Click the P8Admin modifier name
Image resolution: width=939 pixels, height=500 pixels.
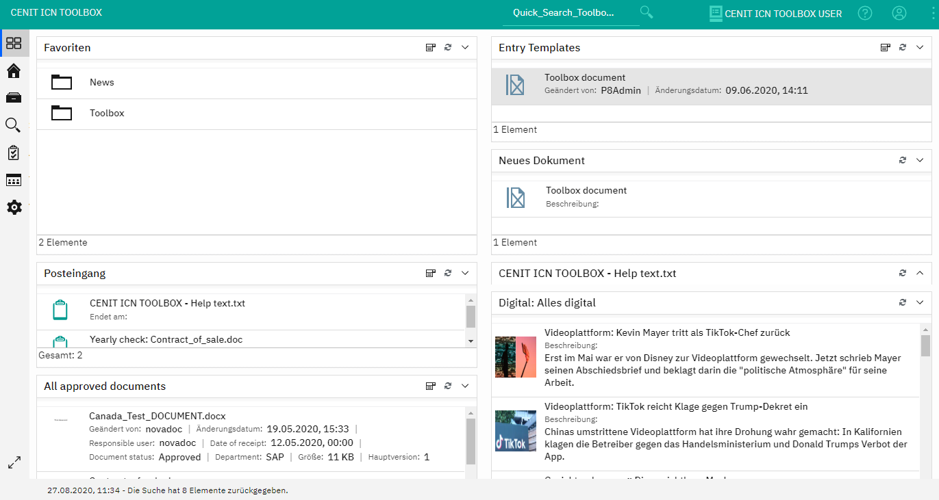(x=621, y=90)
